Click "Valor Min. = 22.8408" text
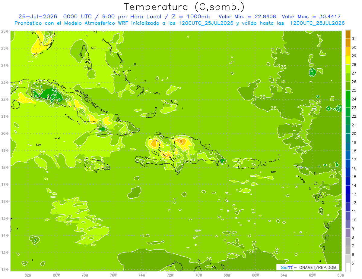 pos(247,17)
